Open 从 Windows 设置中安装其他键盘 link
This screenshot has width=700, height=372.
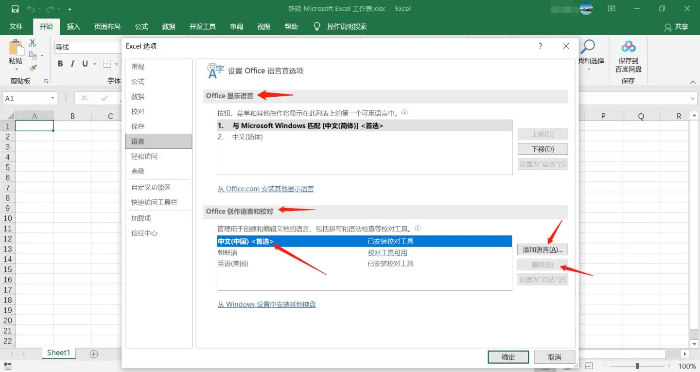coord(266,304)
